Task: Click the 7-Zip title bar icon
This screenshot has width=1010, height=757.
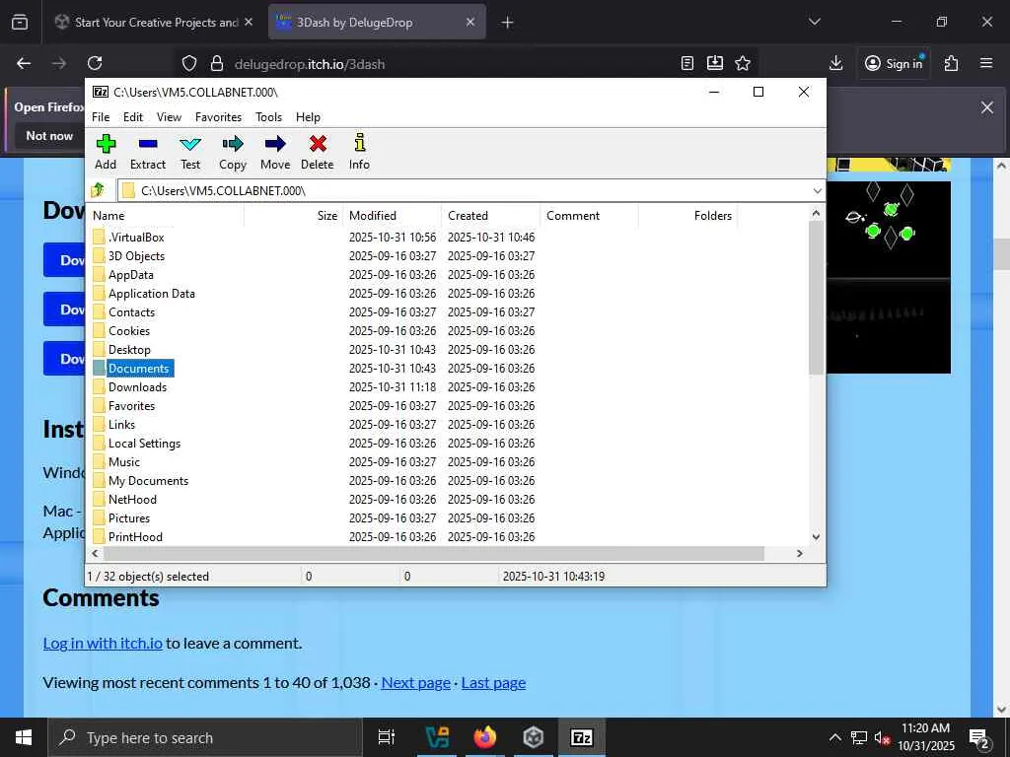Action: pyautogui.click(x=101, y=92)
